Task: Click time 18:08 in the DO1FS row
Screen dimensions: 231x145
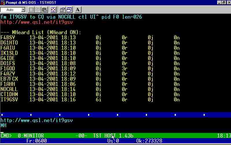Action: [68, 63]
